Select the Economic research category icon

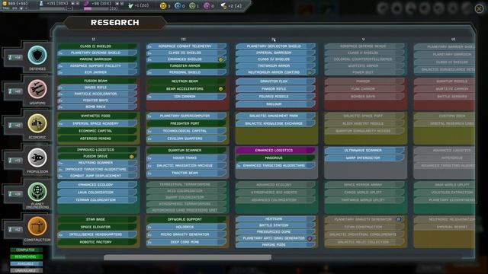pyautogui.click(x=37, y=123)
